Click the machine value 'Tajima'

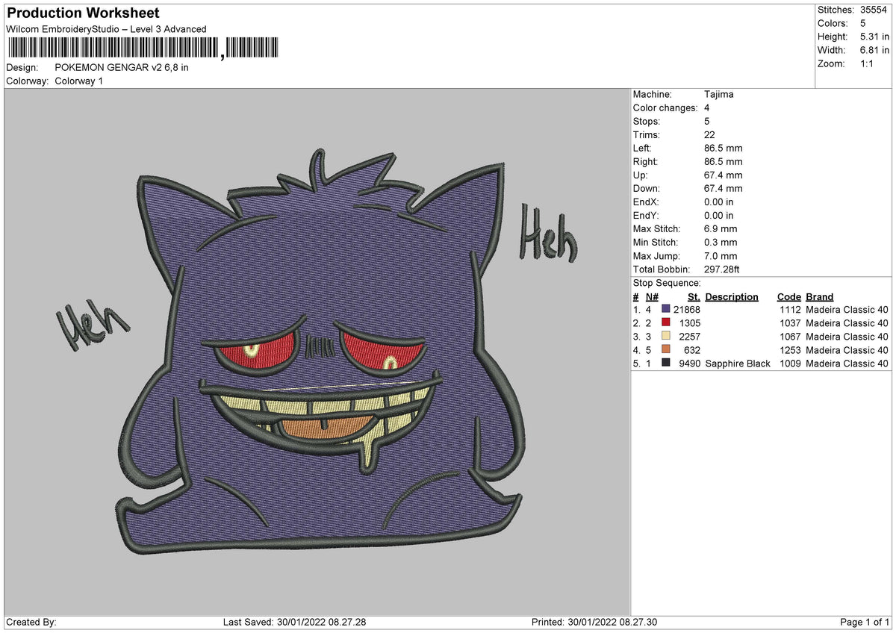tap(719, 95)
